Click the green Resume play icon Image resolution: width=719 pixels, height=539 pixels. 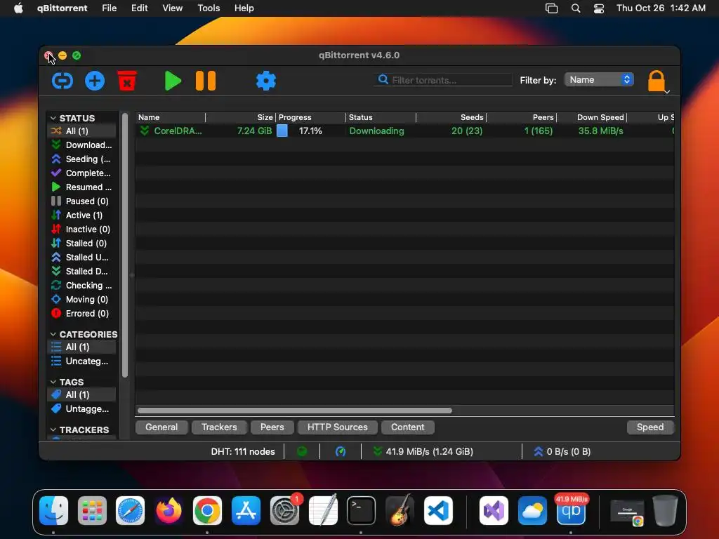click(173, 81)
